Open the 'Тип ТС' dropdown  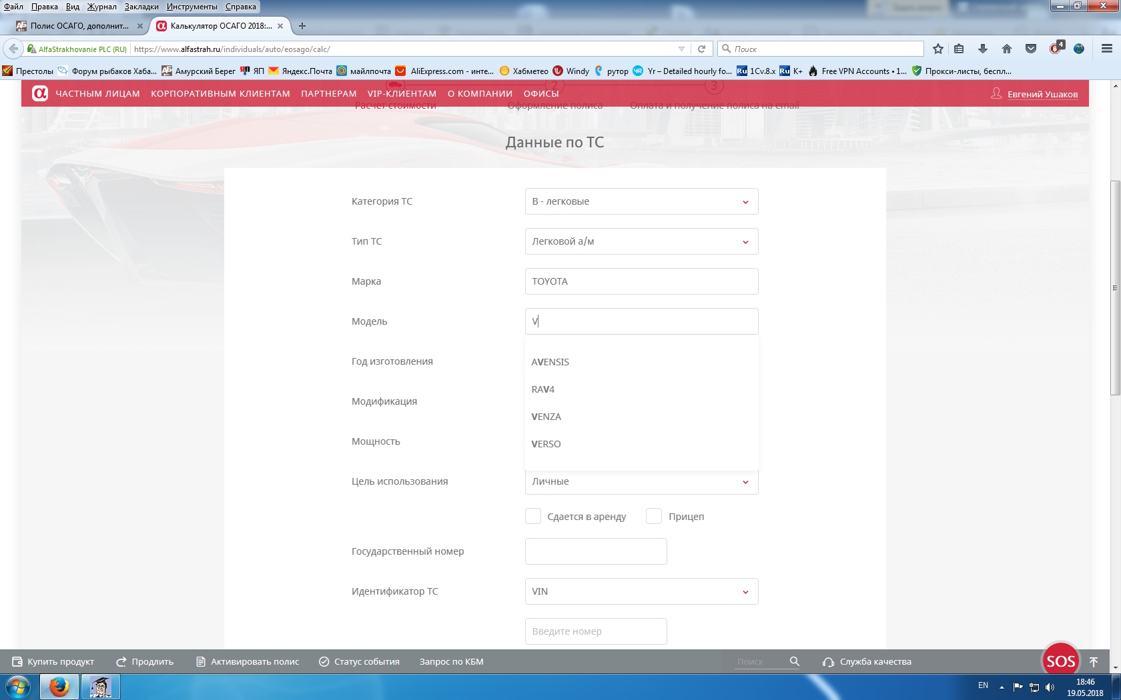(x=641, y=241)
